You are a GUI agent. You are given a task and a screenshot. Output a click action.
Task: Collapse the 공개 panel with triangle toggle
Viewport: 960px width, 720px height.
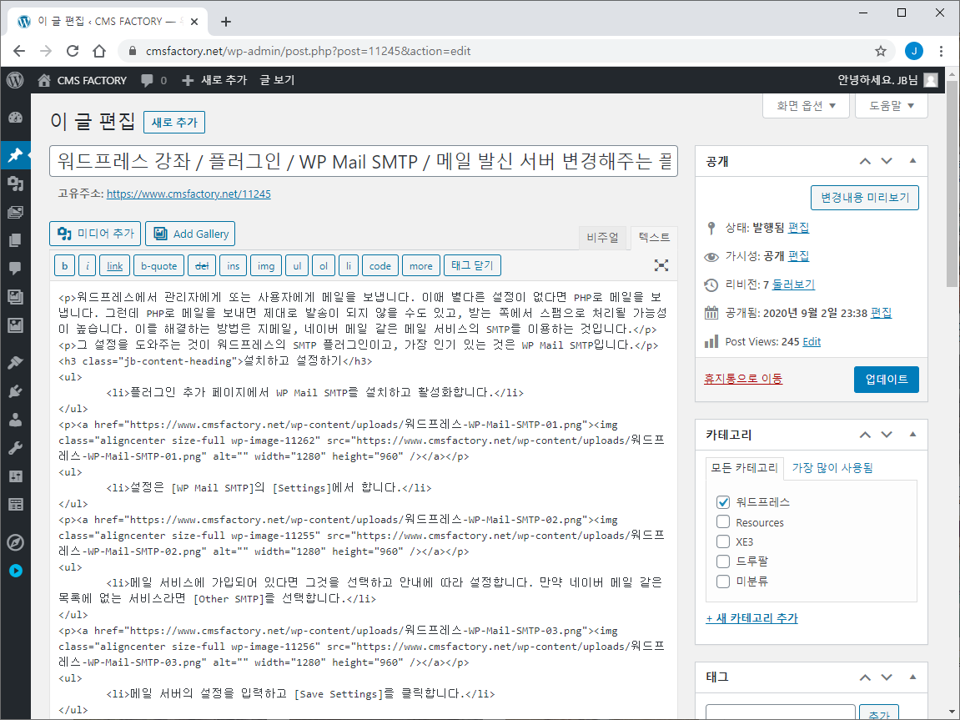[912, 161]
